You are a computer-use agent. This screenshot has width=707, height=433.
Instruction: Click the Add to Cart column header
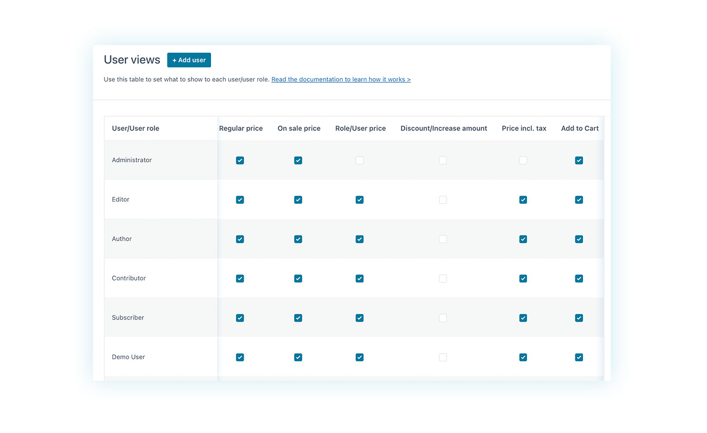tap(580, 129)
